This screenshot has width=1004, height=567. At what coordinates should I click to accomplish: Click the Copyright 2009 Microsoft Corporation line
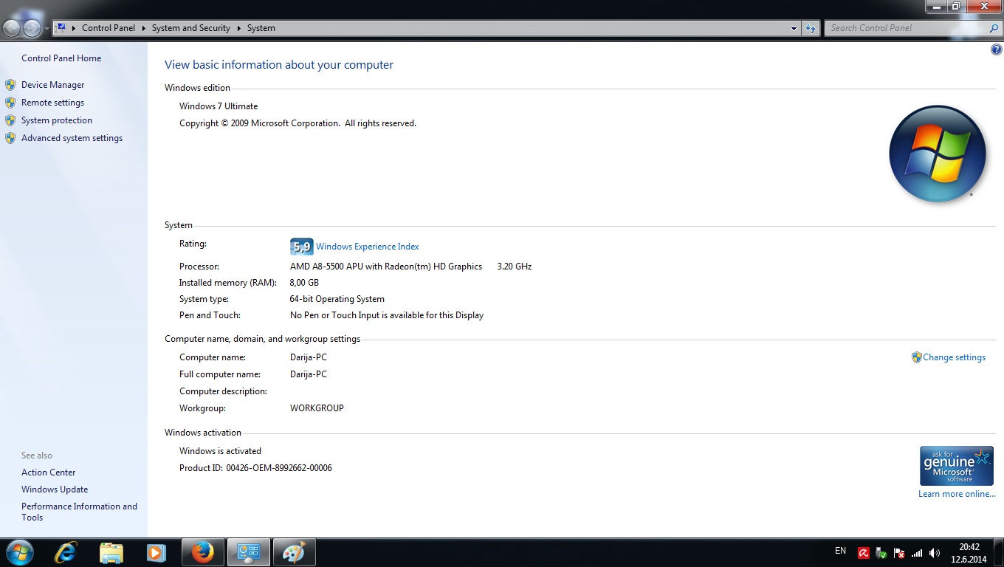(x=298, y=123)
